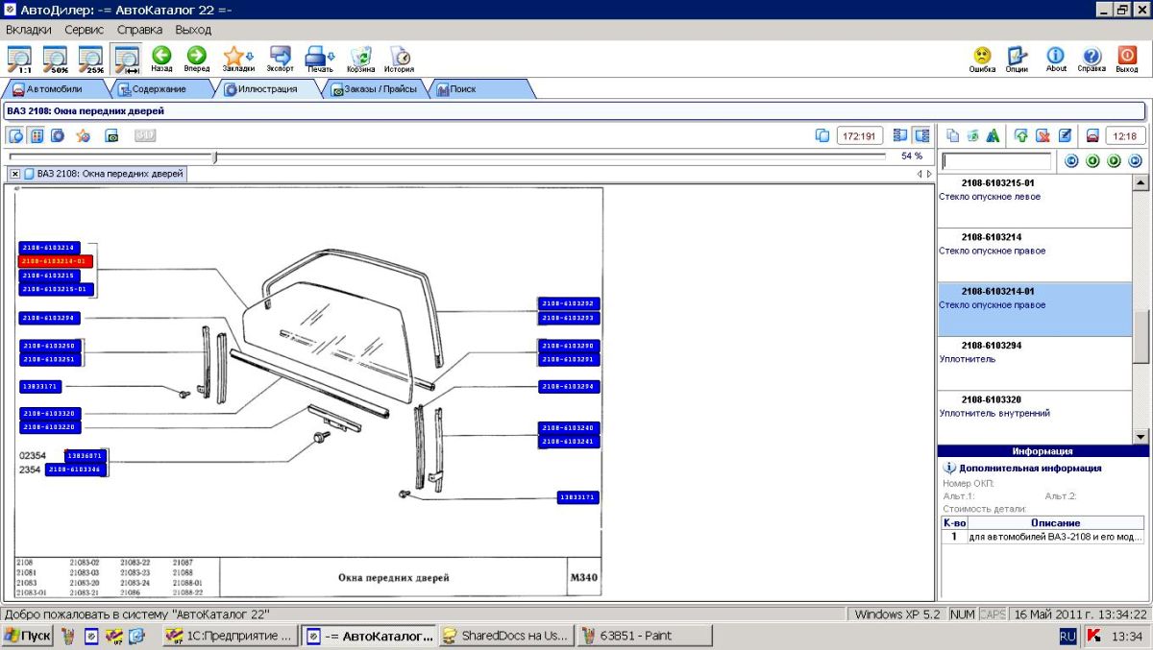The height and width of the screenshot is (650, 1153).
Task: Click the red delete-item icon above parts list
Action: (1043, 135)
